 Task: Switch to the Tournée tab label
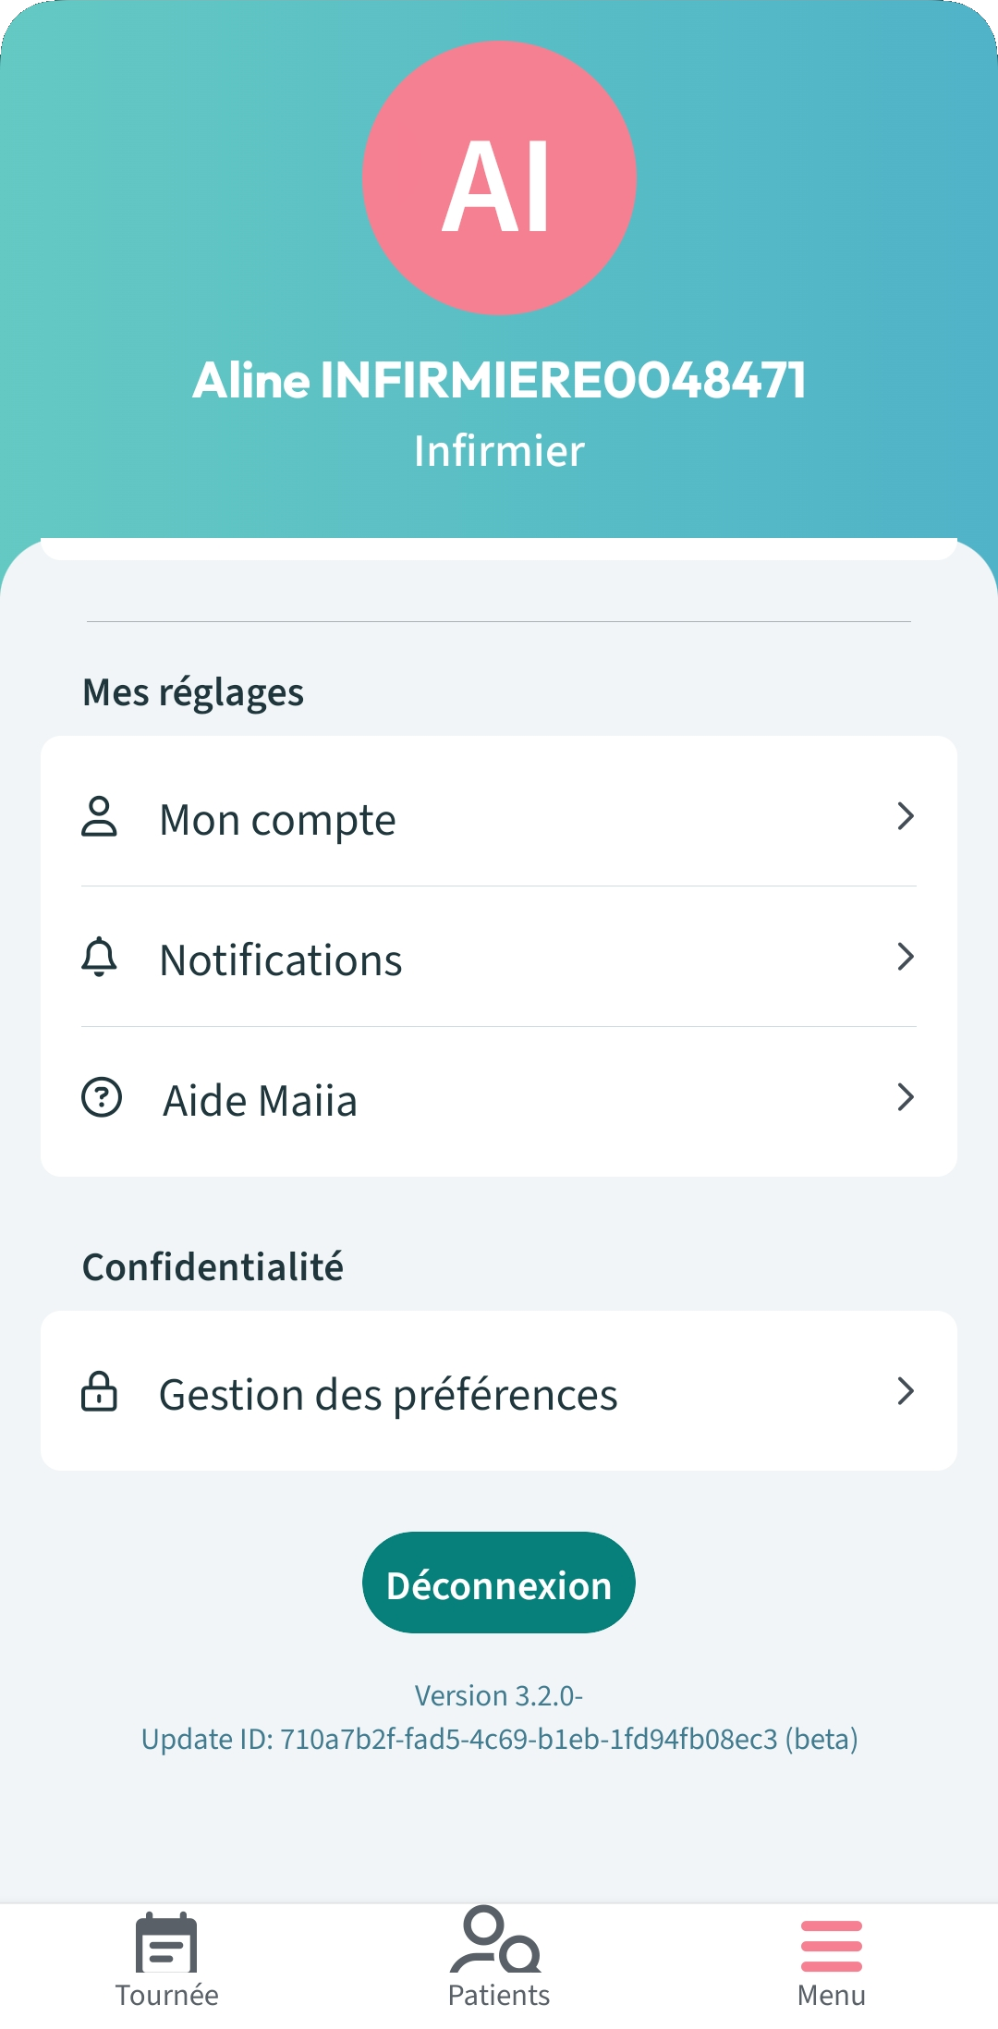tap(166, 1996)
